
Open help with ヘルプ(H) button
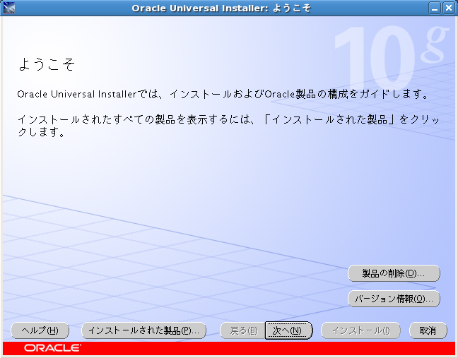tap(40, 330)
